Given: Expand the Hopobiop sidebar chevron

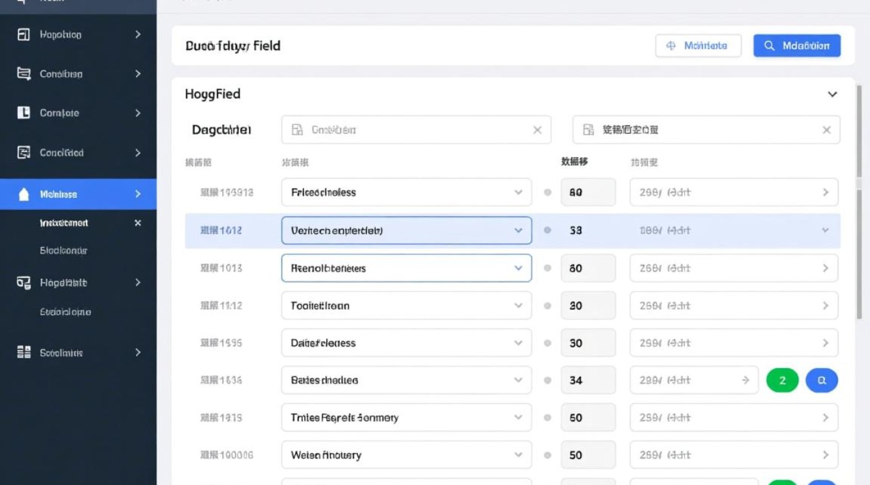Looking at the screenshot, I should coord(138,34).
